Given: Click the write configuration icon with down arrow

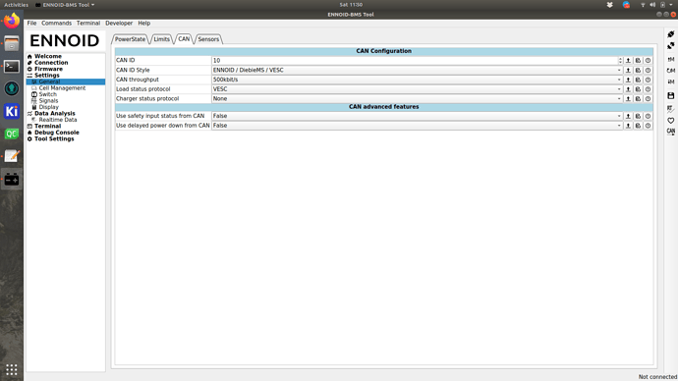Looking at the screenshot, I should click(671, 82).
